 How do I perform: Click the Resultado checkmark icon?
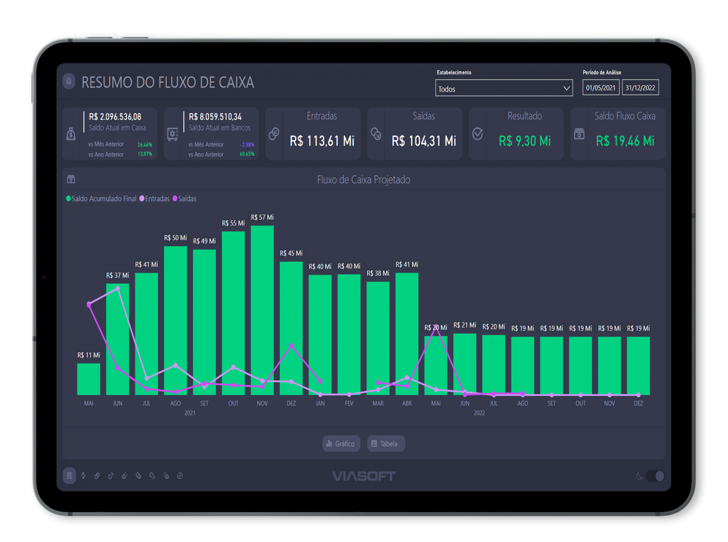coord(477,134)
